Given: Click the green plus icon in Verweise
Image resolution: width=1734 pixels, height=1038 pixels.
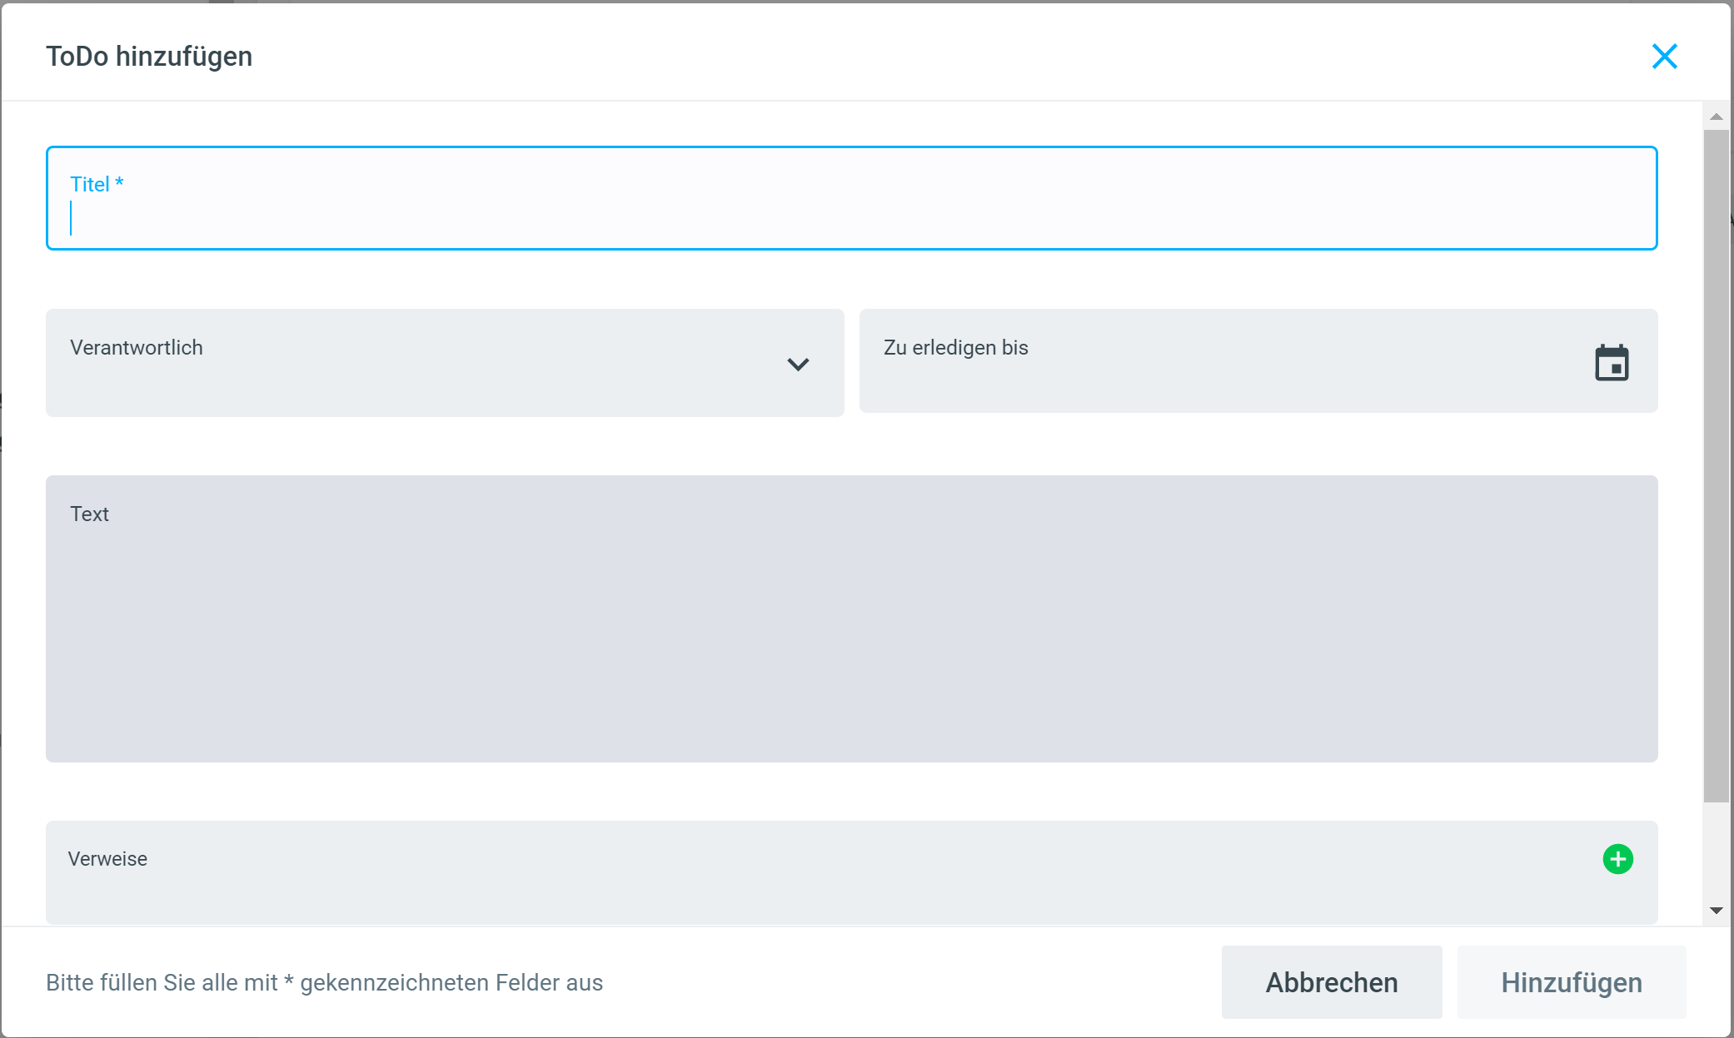Looking at the screenshot, I should point(1617,859).
